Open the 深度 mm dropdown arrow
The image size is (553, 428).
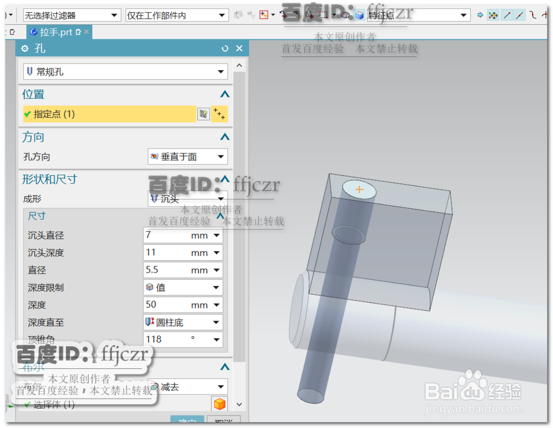(x=217, y=305)
